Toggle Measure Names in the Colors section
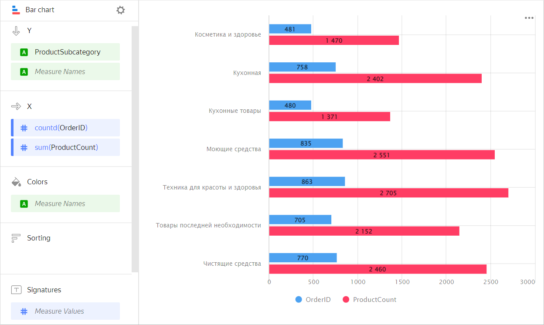The width and height of the screenshot is (544, 325). coord(65,203)
